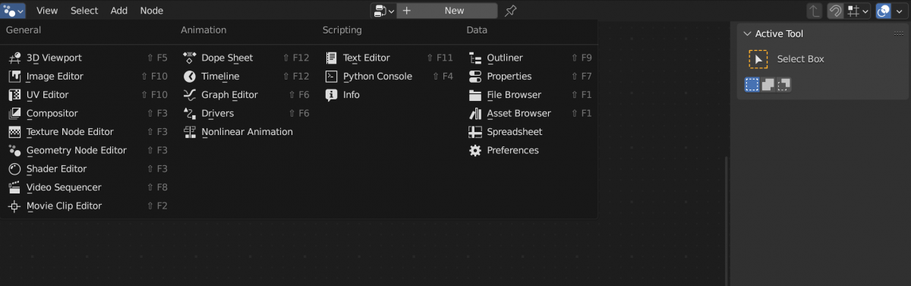
Task: Open the Text Editor
Action: coord(389,58)
